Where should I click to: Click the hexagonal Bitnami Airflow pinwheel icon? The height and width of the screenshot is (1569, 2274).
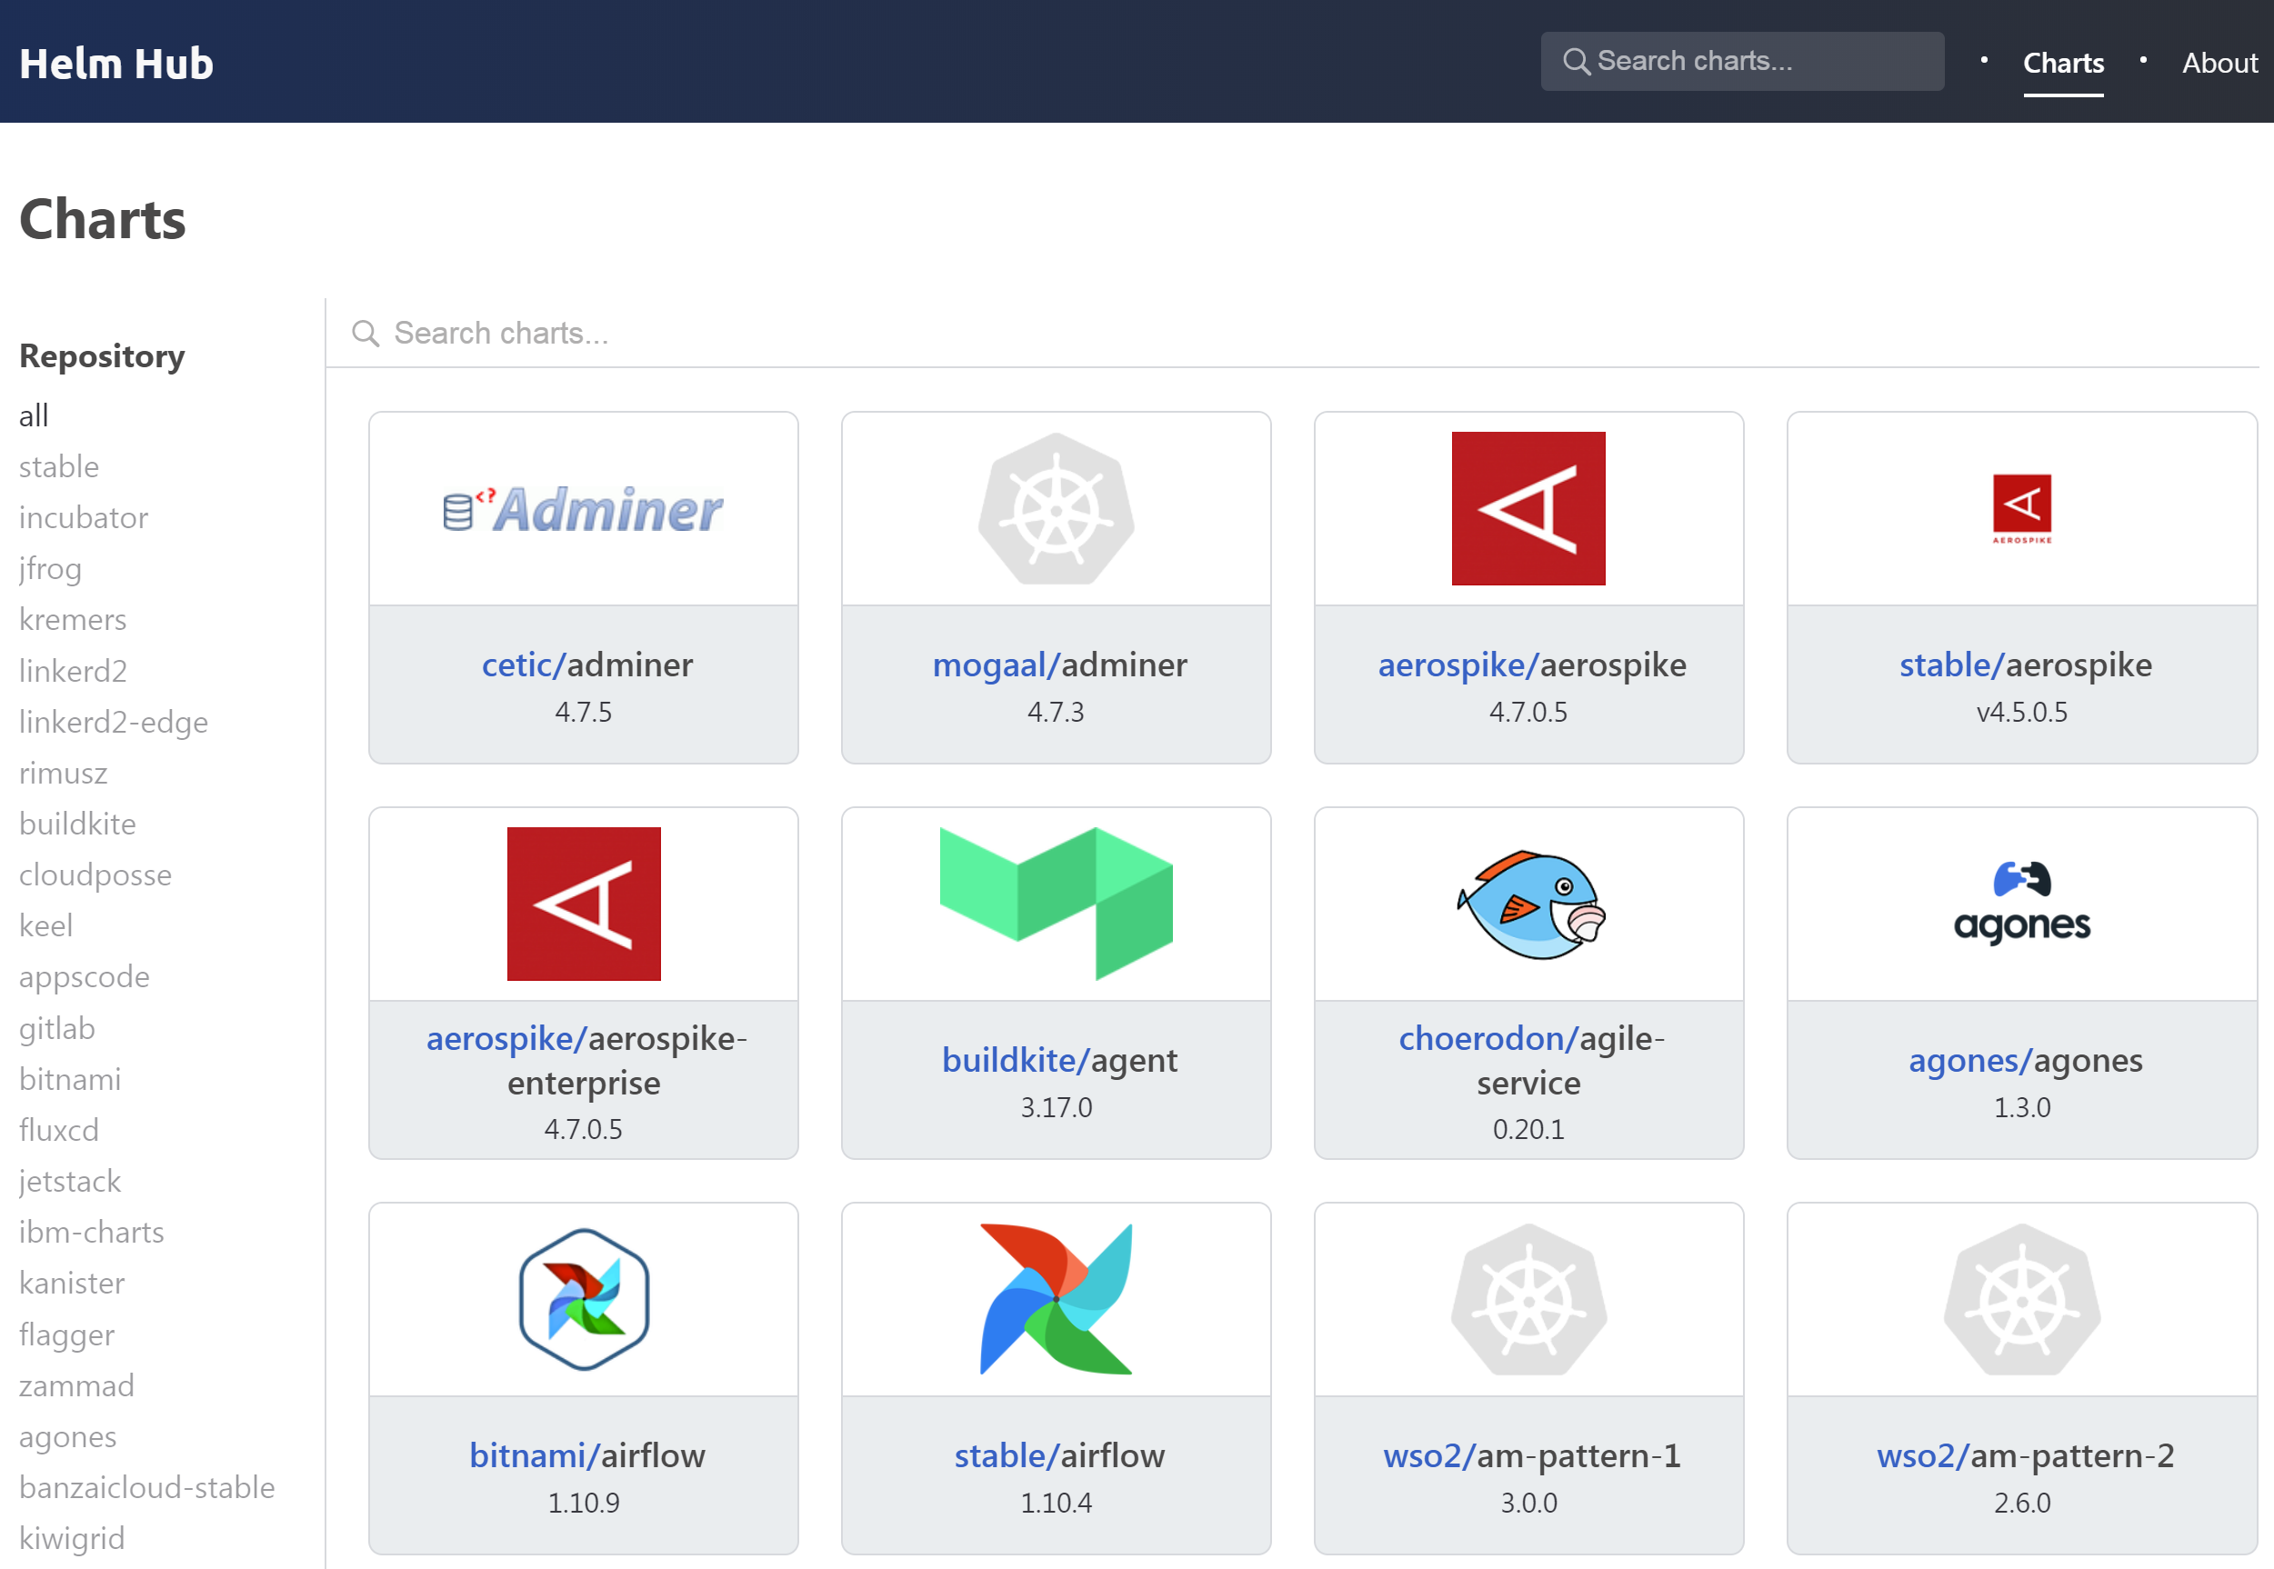(583, 1299)
